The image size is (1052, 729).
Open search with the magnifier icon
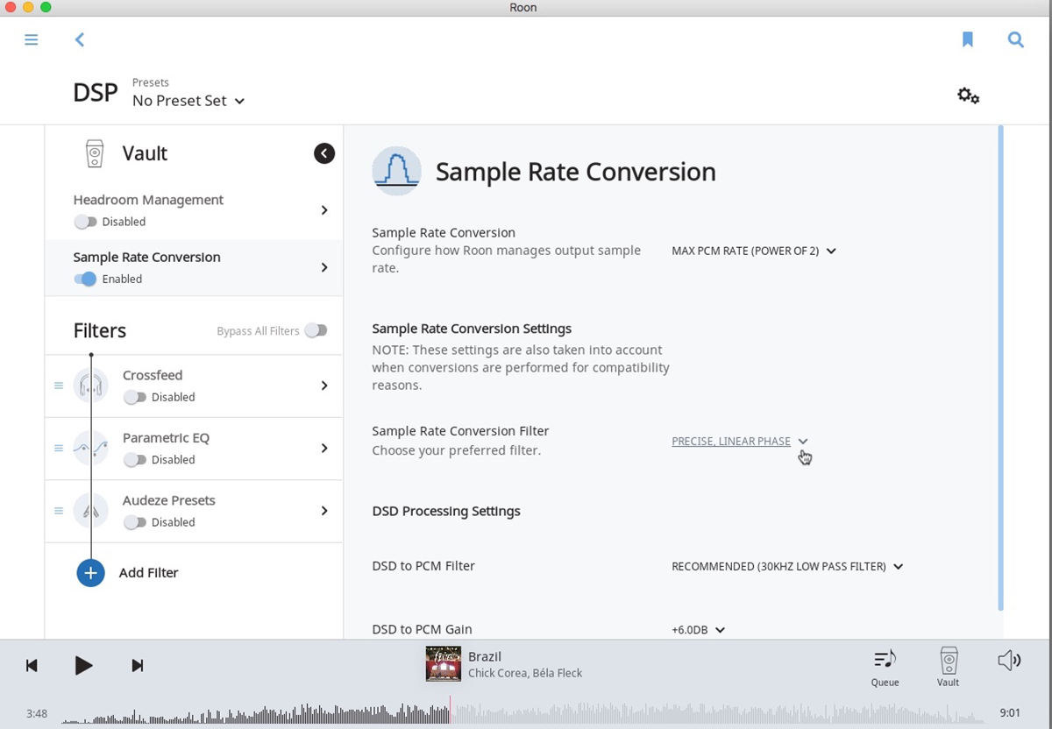[x=1016, y=39]
